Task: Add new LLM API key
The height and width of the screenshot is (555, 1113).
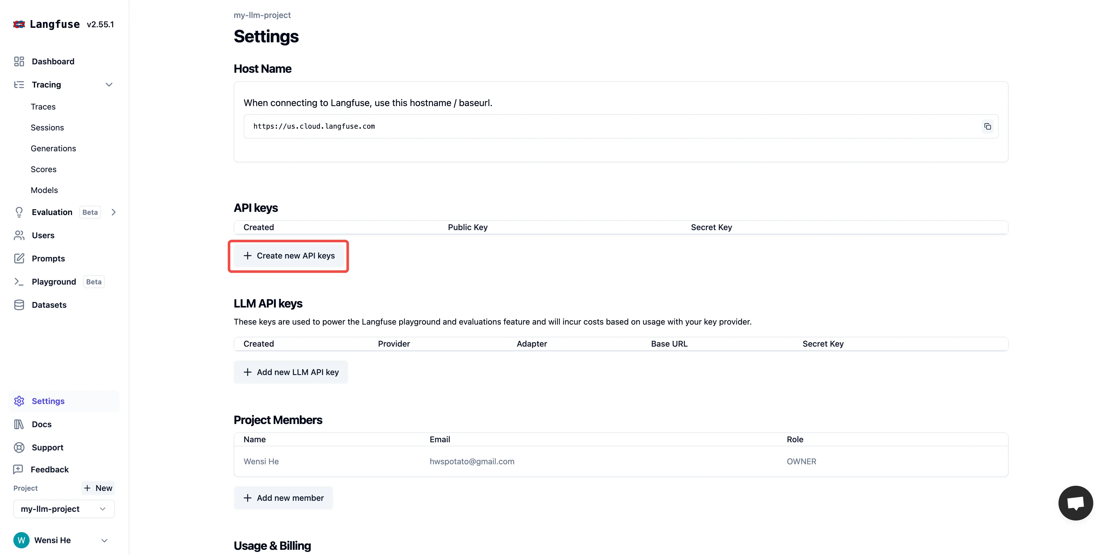Action: point(291,372)
